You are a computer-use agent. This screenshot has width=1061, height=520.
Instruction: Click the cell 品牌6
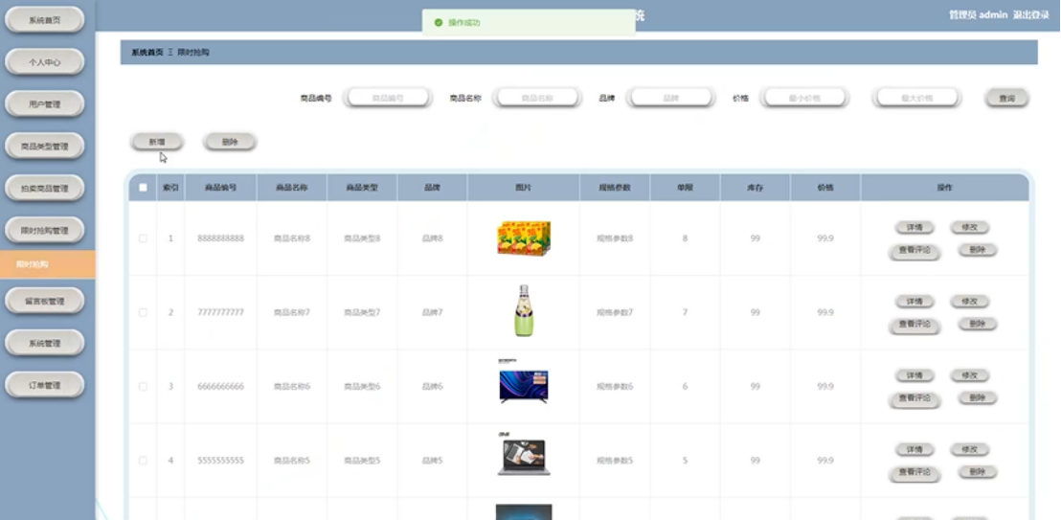[432, 386]
